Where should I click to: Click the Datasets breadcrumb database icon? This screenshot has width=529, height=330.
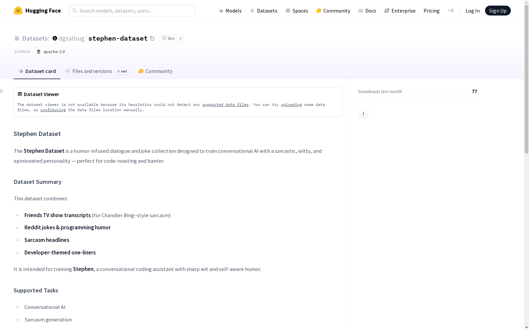17,38
